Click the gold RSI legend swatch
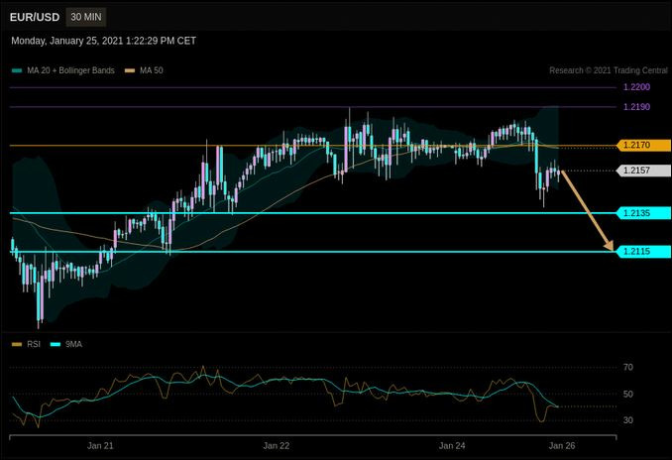 (x=17, y=344)
